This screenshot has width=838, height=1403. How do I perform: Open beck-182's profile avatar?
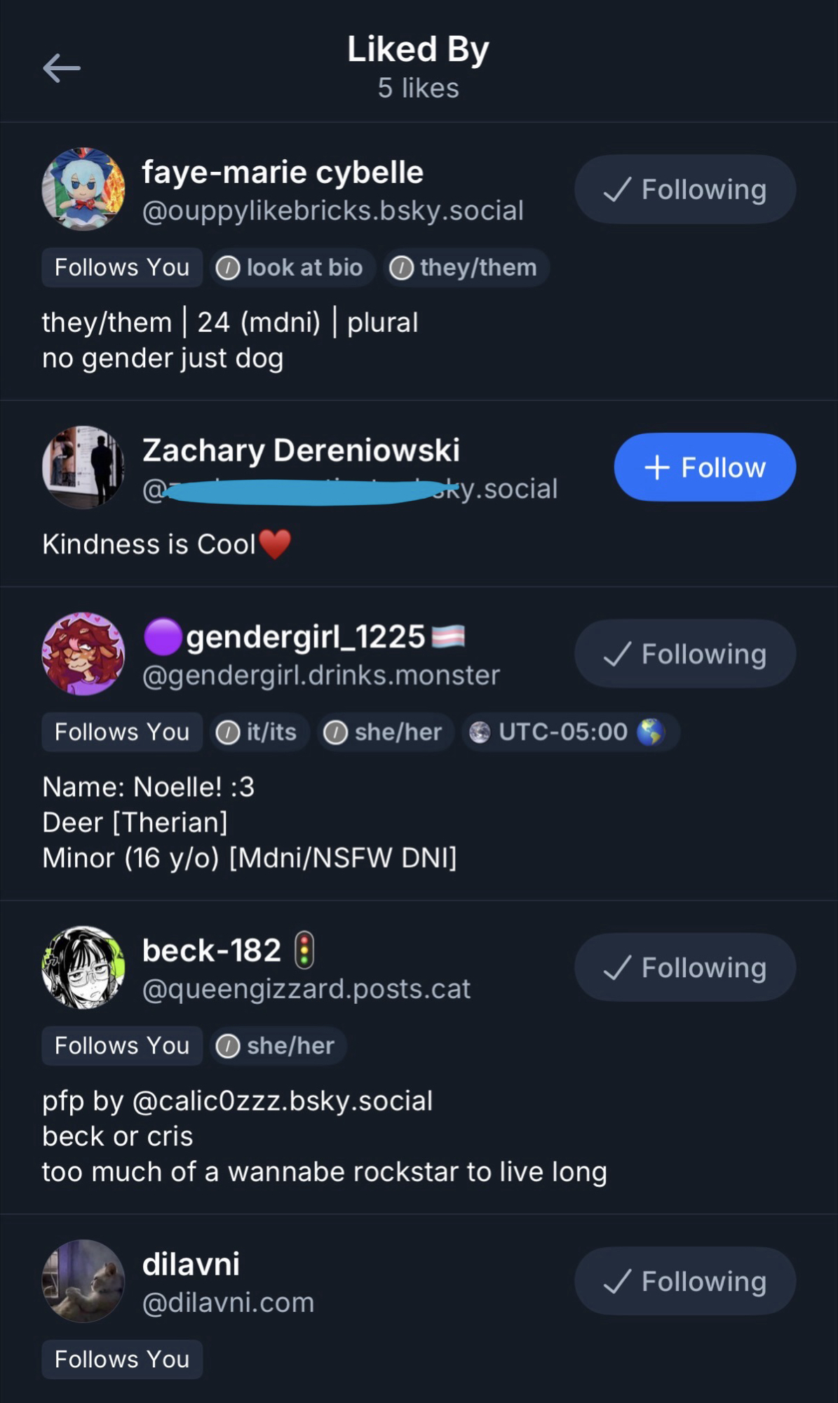[83, 967]
